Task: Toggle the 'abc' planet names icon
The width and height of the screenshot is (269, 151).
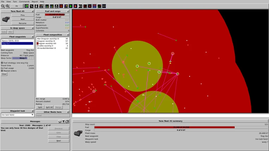Action: pos(56,6)
